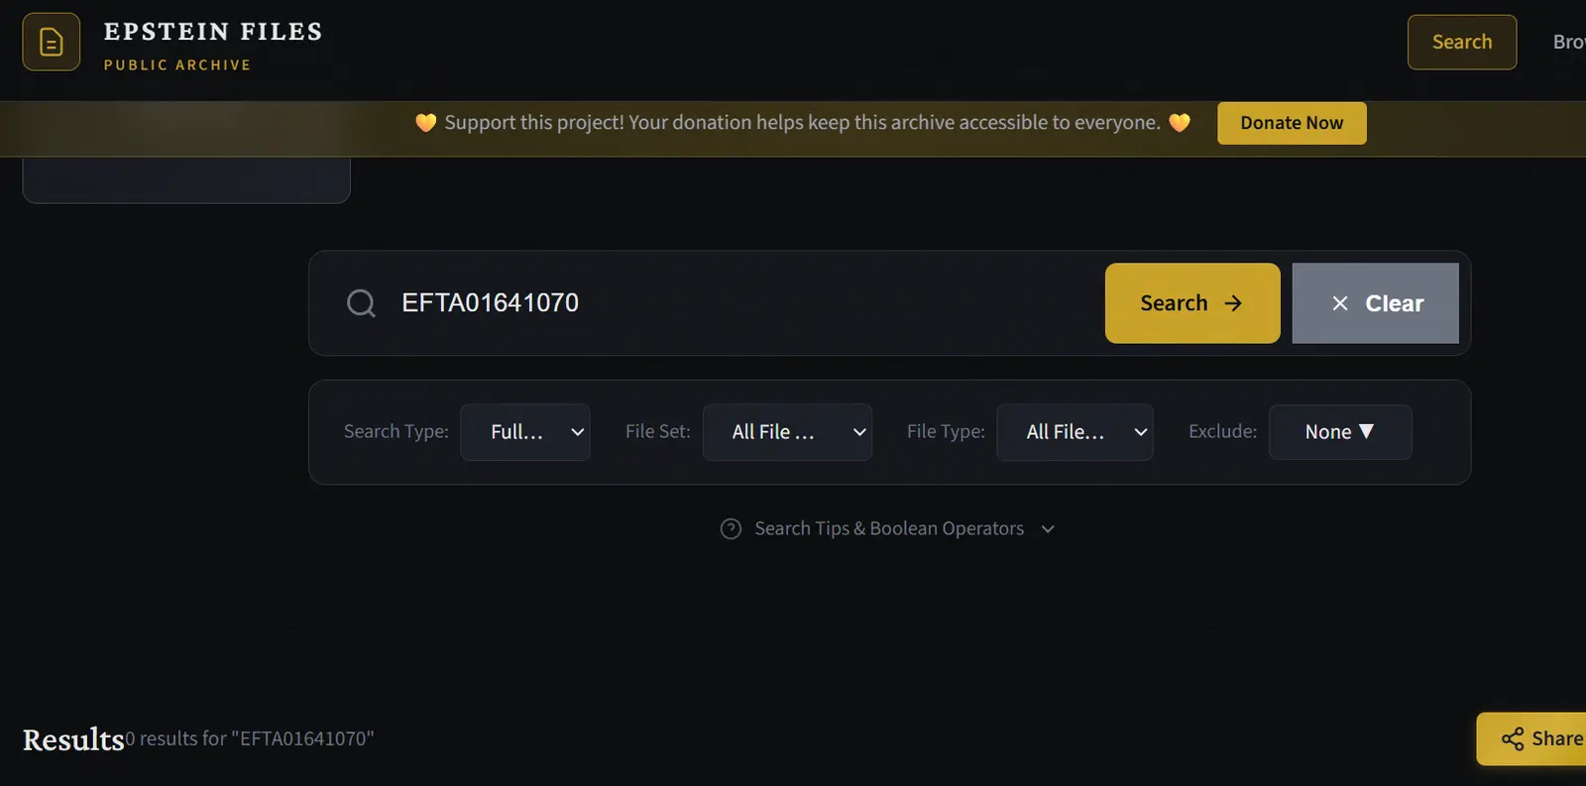Open the Search tab in top navigation
Viewport: 1586px width, 786px height.
(1461, 43)
